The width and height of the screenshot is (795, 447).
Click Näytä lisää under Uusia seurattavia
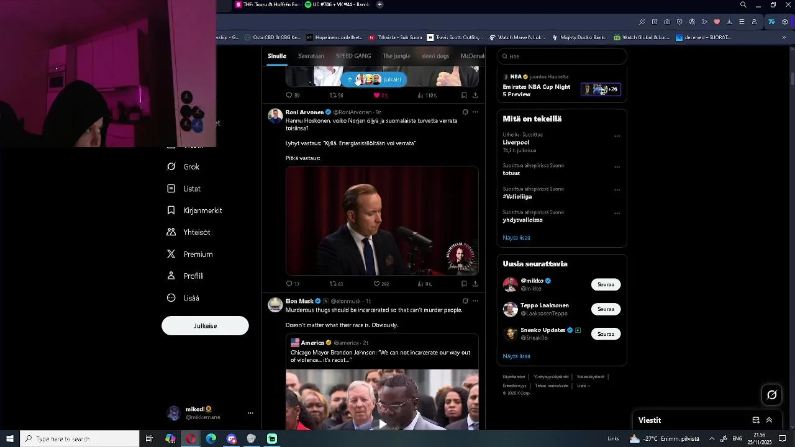coord(516,356)
